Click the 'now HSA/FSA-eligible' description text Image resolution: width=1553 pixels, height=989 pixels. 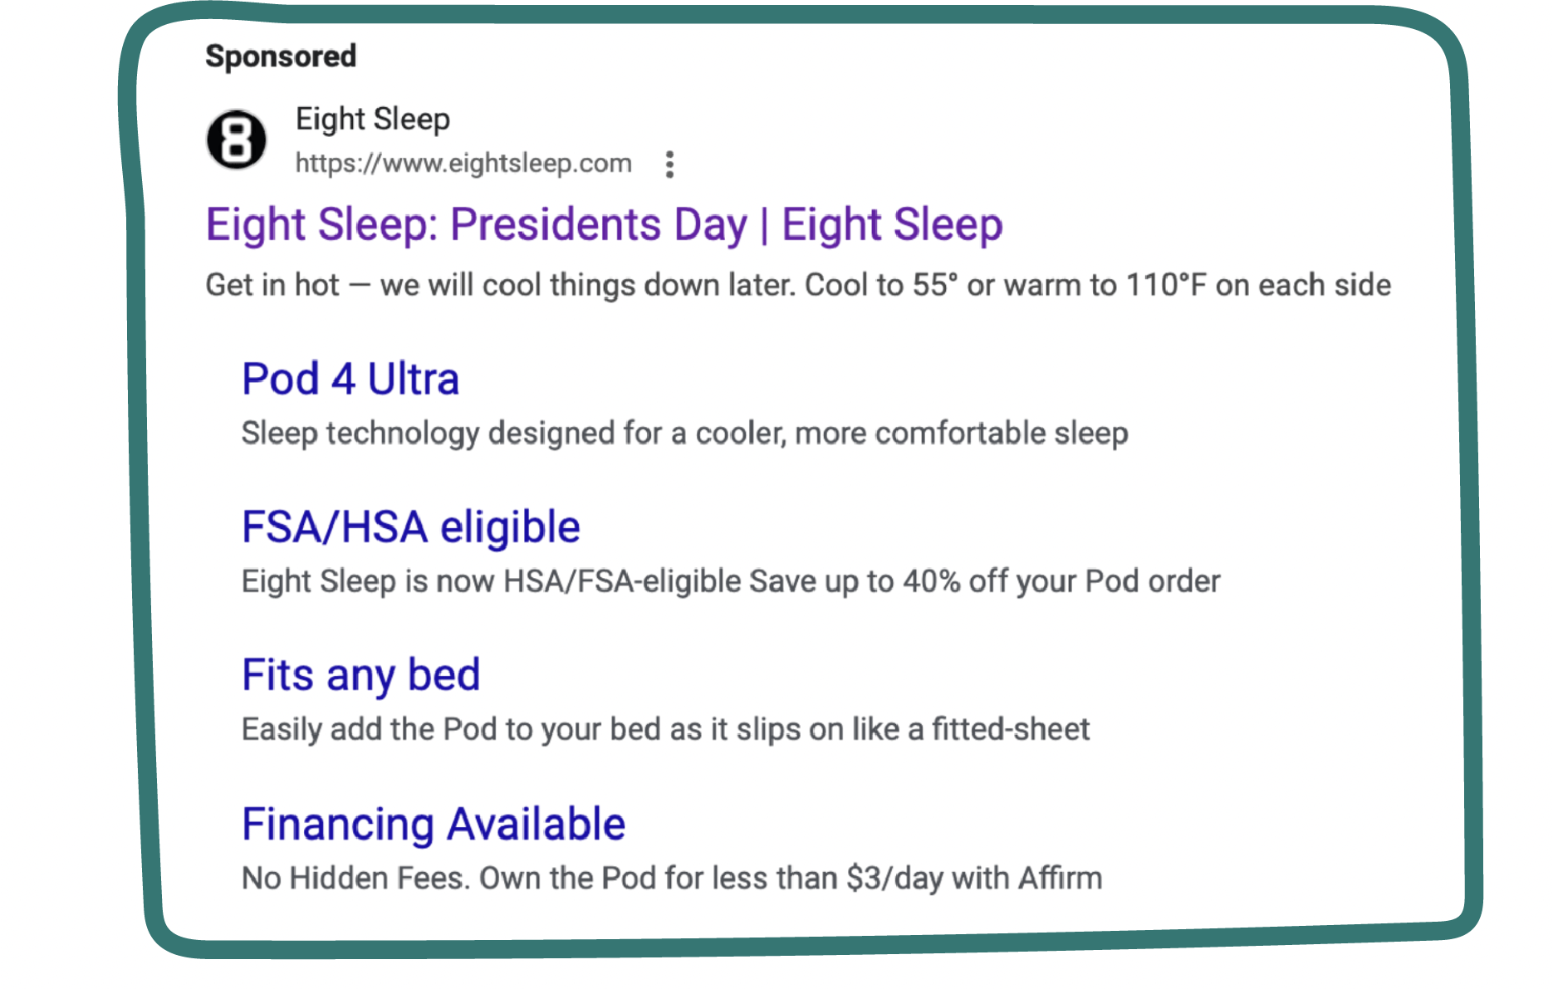tap(590, 581)
